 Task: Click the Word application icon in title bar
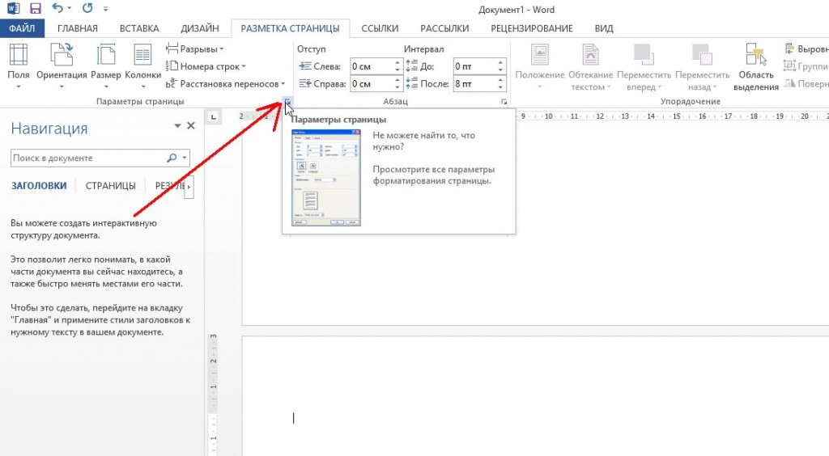[13, 8]
